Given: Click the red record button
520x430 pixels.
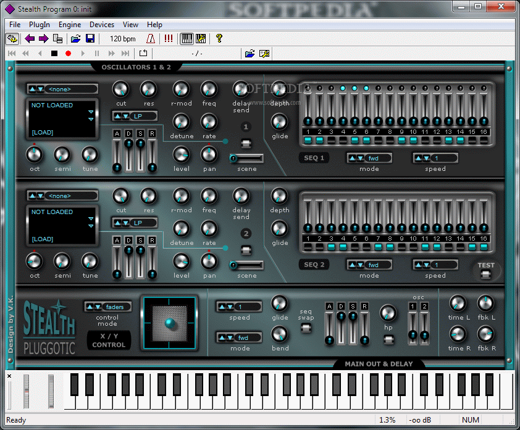Looking at the screenshot, I should tap(69, 53).
